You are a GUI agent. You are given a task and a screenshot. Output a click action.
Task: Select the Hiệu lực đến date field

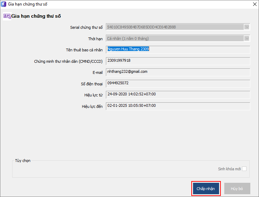[178, 106]
